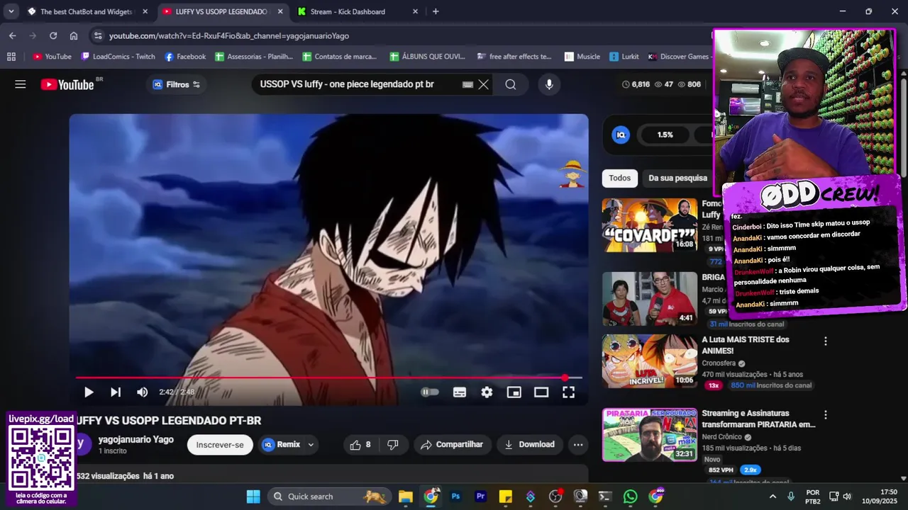Open the Nerd Crônico channel link
908x510 pixels.
pos(721,437)
